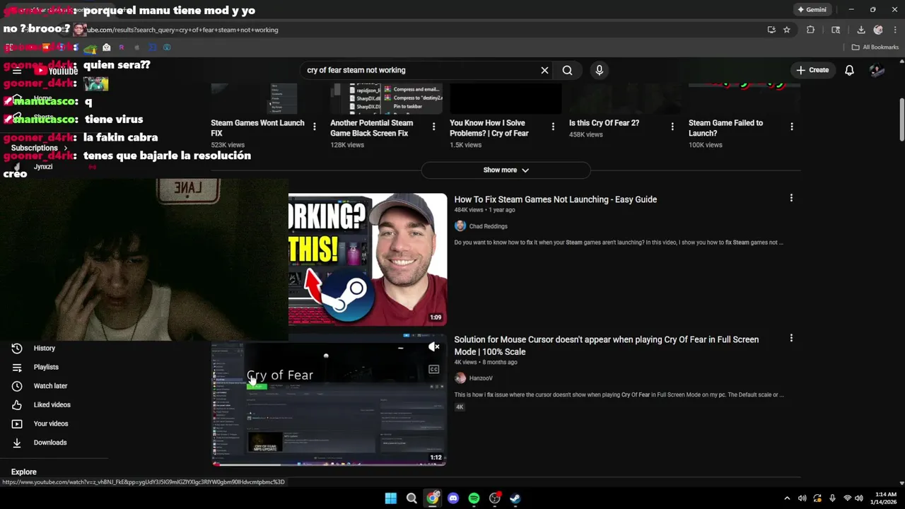Unmute the Cry of Fear preview video
This screenshot has width=905, height=509.
click(434, 346)
